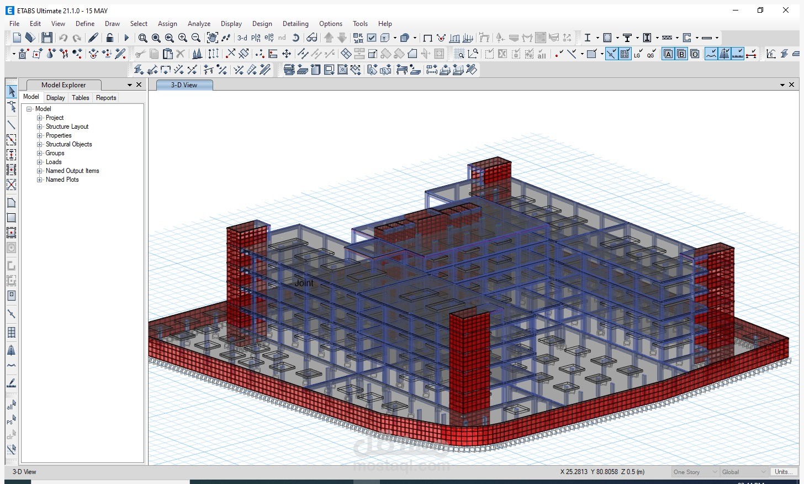Open the Global coordinate system dropdown

tap(744, 472)
